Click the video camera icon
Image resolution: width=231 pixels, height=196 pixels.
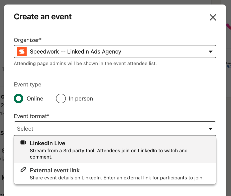tap(23, 143)
